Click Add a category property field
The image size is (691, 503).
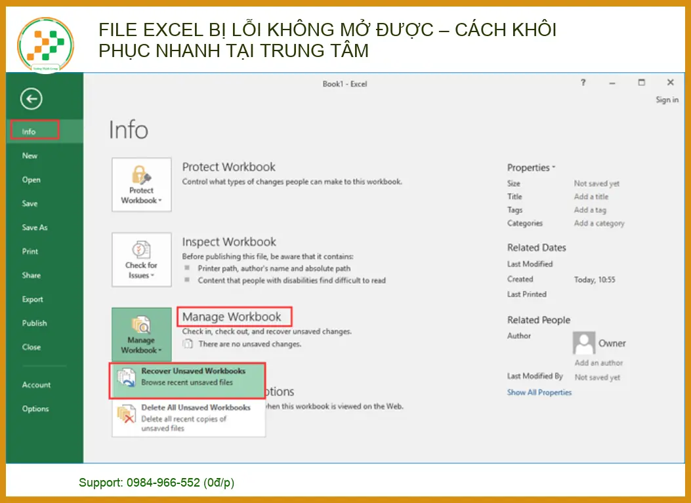tap(598, 223)
